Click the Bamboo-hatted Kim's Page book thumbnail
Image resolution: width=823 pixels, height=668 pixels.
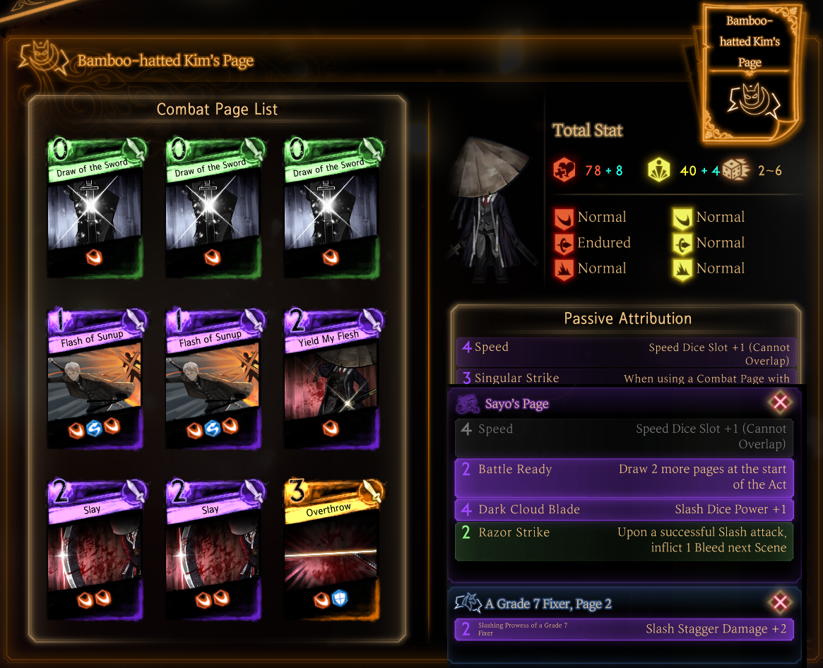750,73
